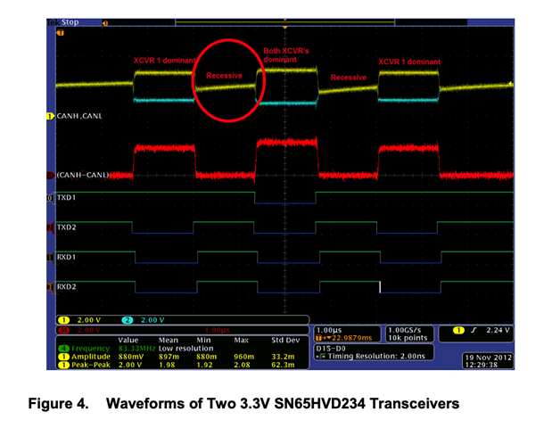Image resolution: width=552 pixels, height=428 pixels.
Task: Click the waveform record view bar at the top
Action: coord(284,22)
